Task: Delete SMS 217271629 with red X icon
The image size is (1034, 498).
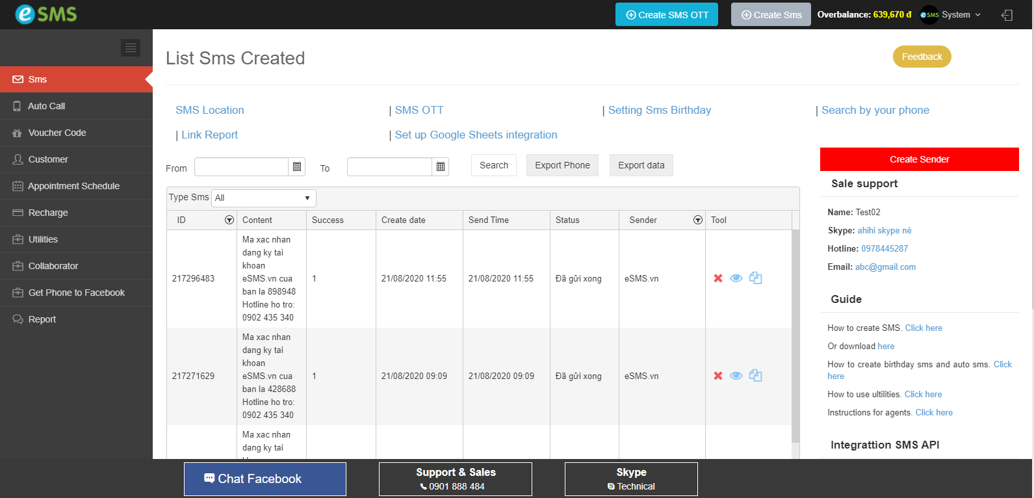Action: pyautogui.click(x=718, y=376)
